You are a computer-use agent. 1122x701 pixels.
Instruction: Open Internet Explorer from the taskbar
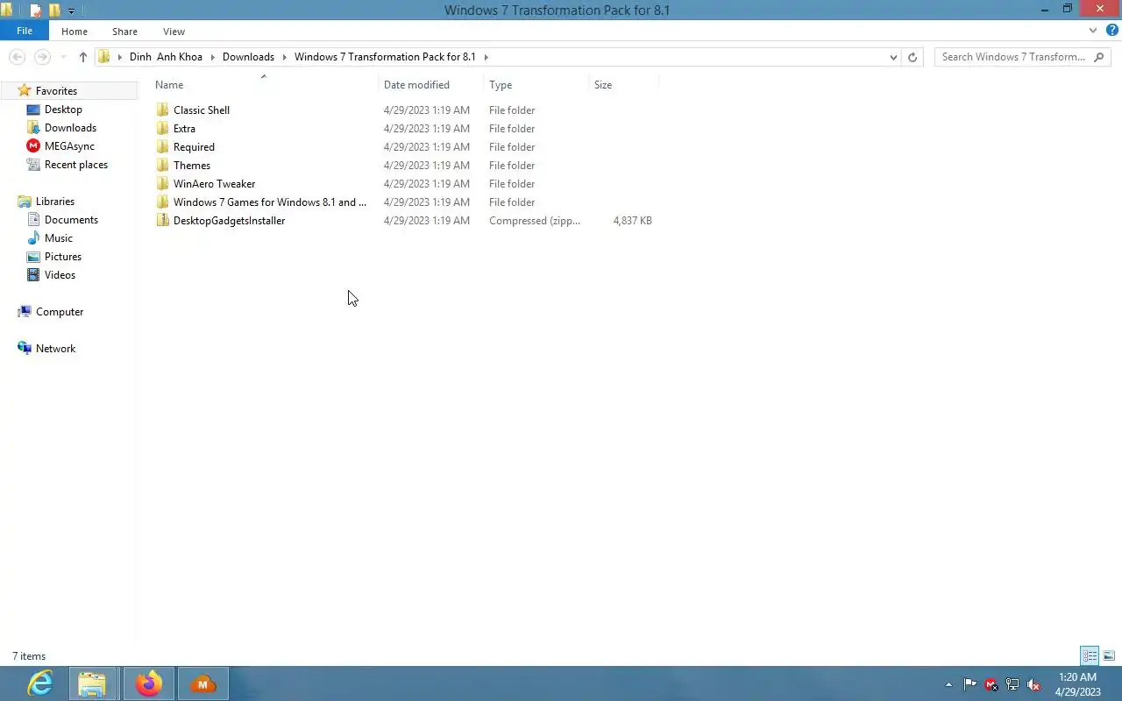pos(39,683)
